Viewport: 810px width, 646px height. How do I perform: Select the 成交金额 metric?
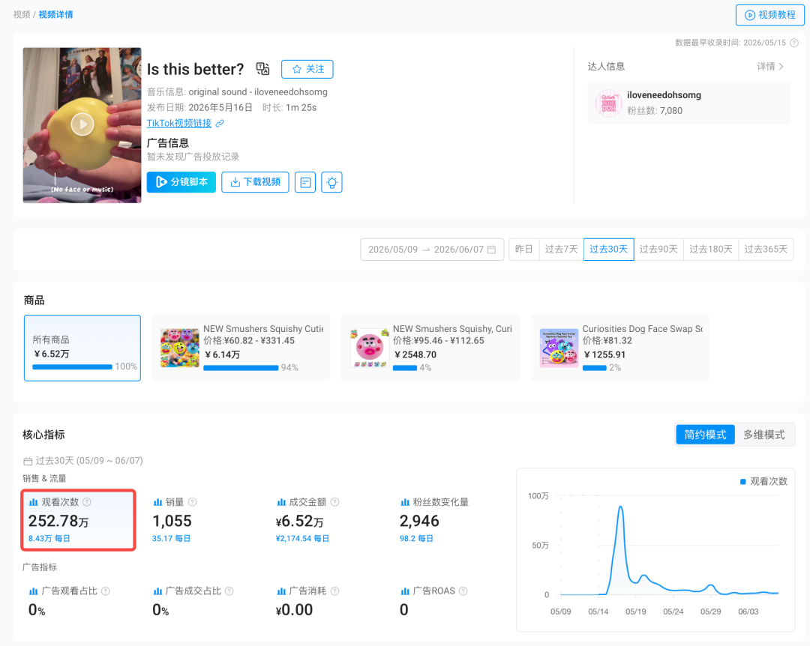pos(307,520)
